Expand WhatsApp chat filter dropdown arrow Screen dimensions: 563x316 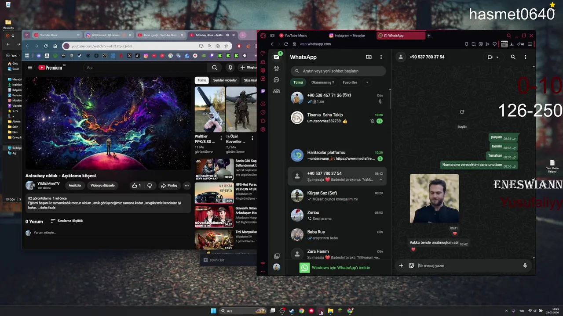[x=367, y=82]
